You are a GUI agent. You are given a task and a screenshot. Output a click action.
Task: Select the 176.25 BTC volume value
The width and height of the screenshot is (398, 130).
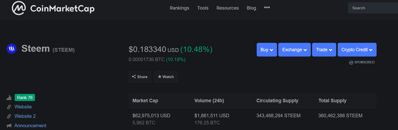[x=207, y=123]
